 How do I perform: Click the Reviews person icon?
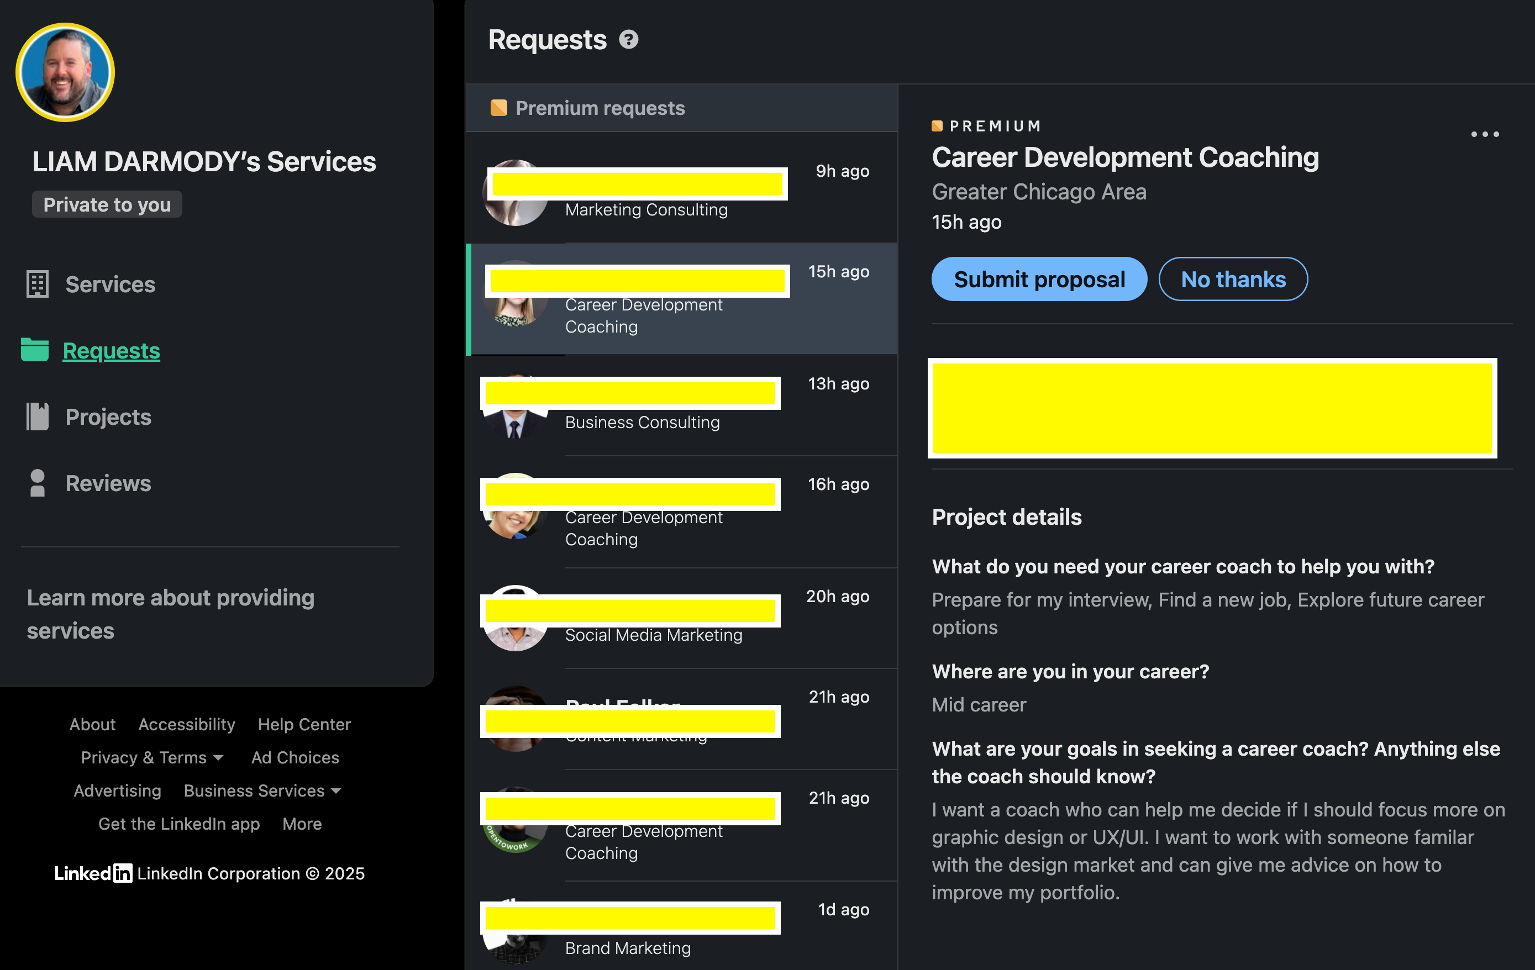point(37,483)
